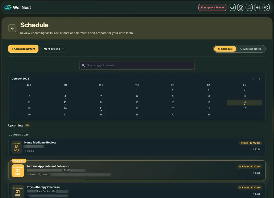274x198 pixels.
Task: Open the trophy achievements icon
Action: 241,7
